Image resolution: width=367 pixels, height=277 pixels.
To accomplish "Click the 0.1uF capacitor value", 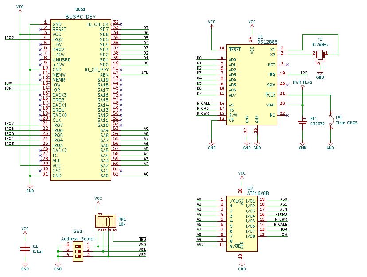I will click(38, 251).
